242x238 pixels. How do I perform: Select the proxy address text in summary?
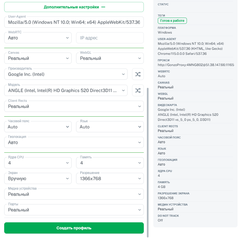point(196,65)
